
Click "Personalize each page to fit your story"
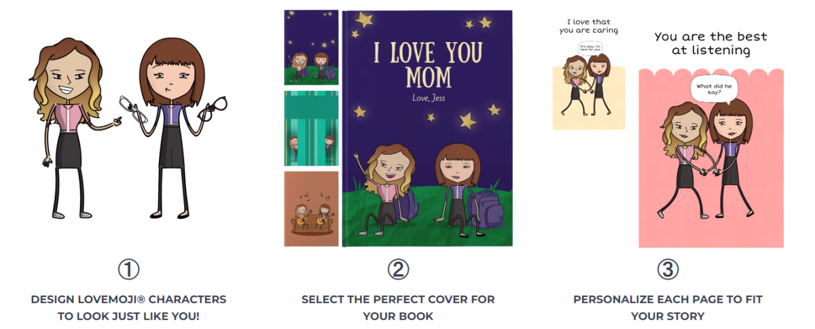click(x=668, y=307)
